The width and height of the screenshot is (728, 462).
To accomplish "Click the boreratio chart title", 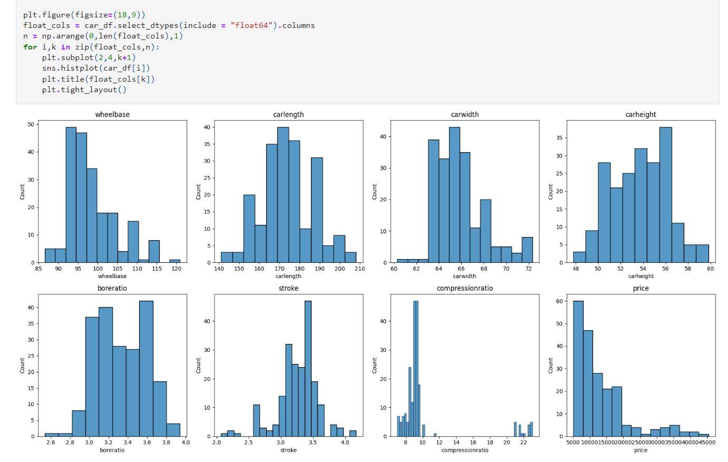I will click(x=112, y=288).
